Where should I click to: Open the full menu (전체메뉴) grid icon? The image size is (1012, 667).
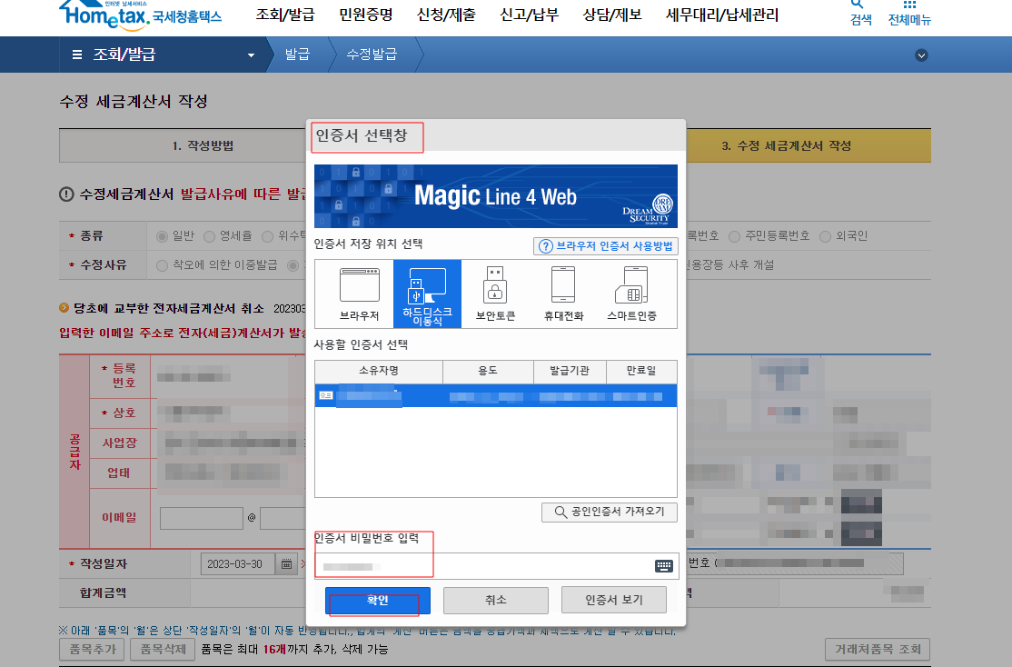(909, 13)
